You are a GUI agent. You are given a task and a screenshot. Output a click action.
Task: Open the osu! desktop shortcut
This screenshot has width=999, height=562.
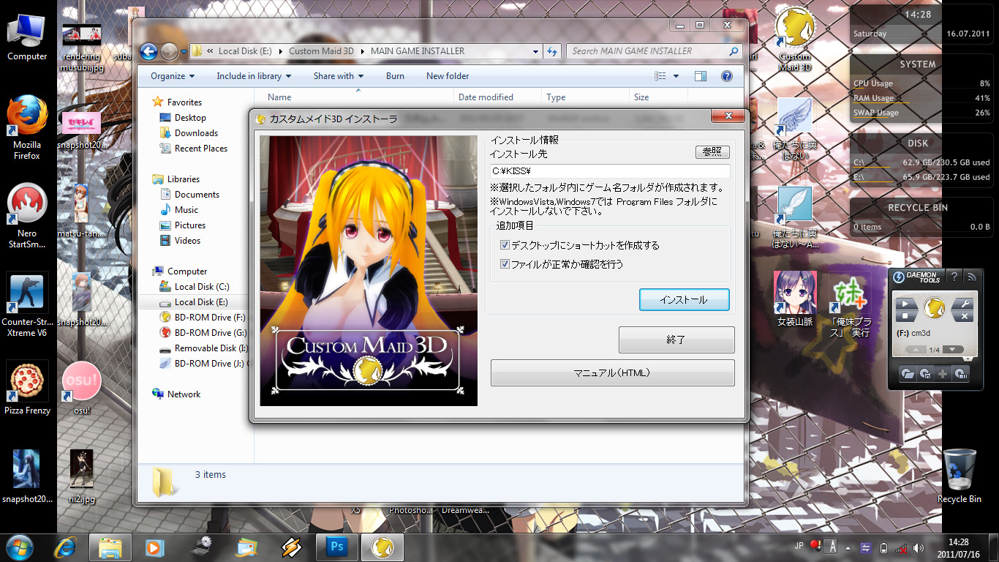[x=81, y=389]
